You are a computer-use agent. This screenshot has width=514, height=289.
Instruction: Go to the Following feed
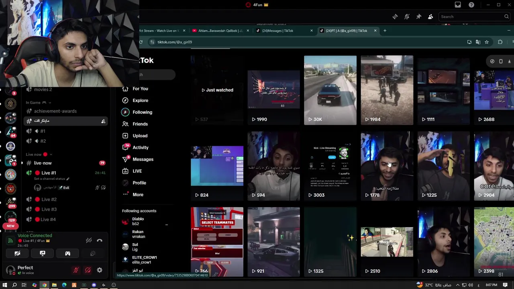(142, 112)
